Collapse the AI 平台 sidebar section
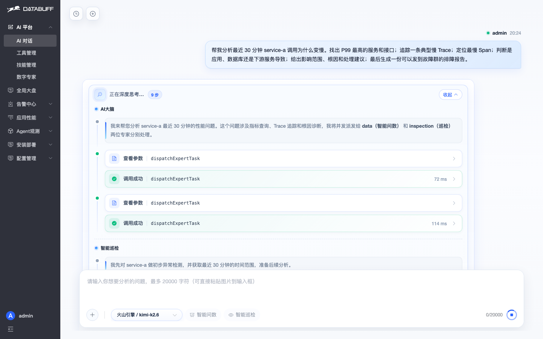543x339 pixels. point(30,27)
